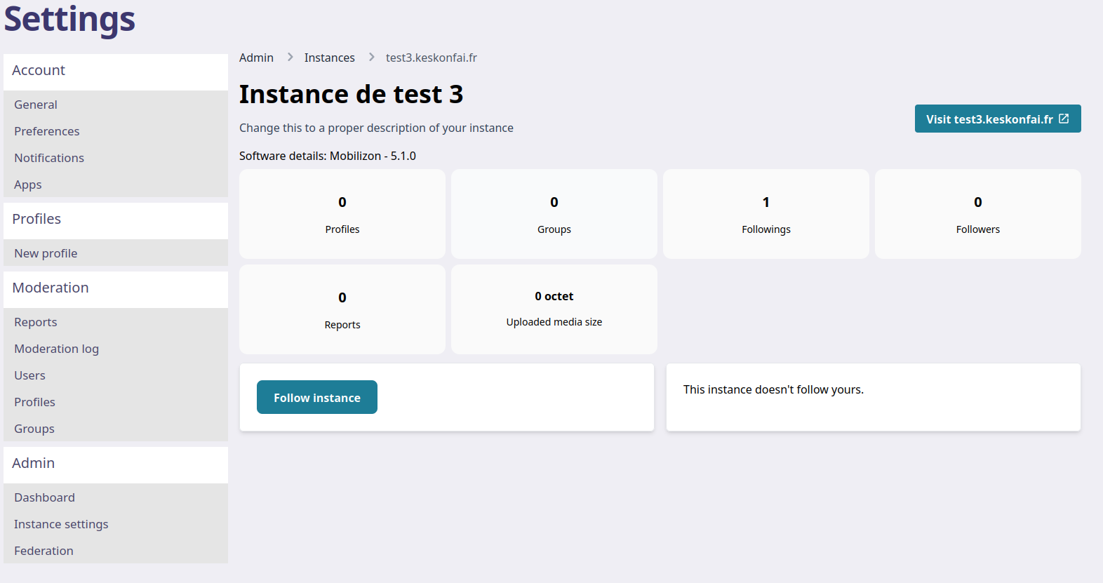Open the General account settings
This screenshot has width=1103, height=583.
[36, 105]
